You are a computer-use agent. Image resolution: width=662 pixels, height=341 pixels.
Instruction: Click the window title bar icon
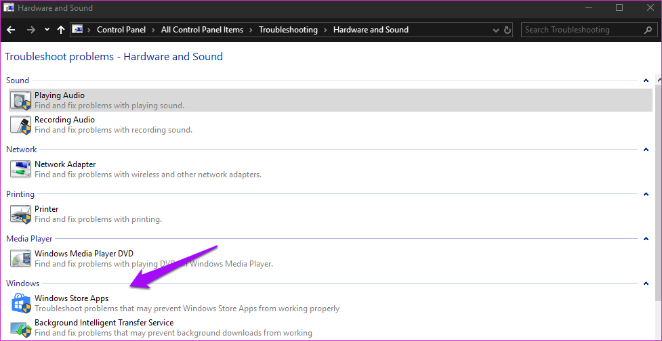click(8, 8)
